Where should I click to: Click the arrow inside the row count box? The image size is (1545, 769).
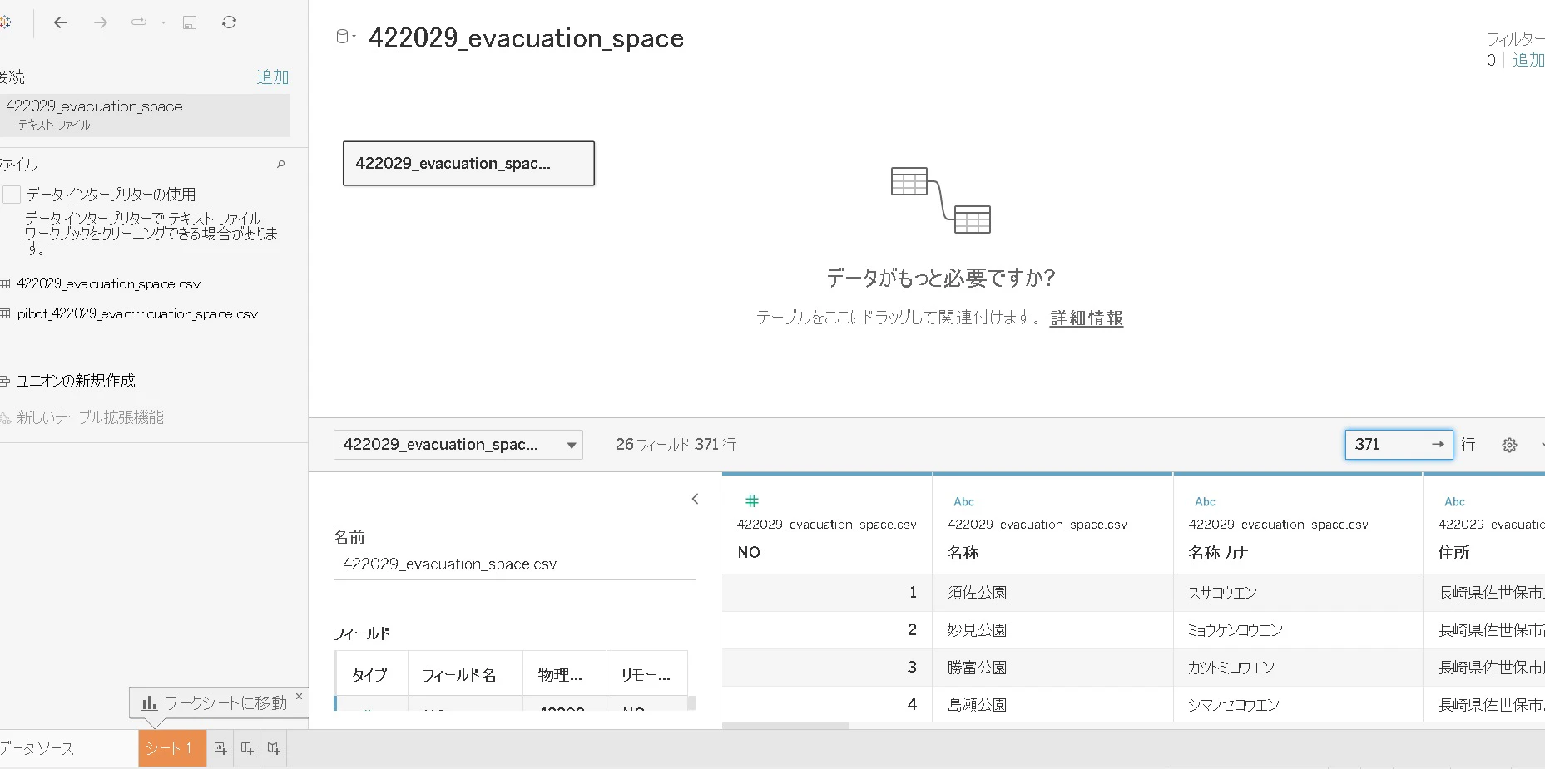coord(1438,445)
